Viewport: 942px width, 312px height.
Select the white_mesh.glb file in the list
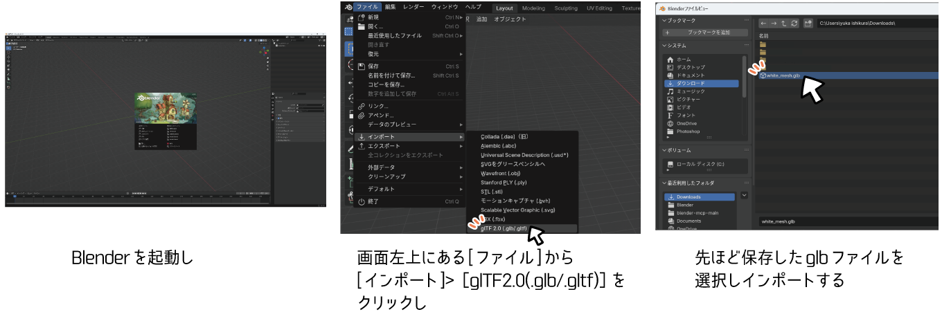tap(783, 75)
